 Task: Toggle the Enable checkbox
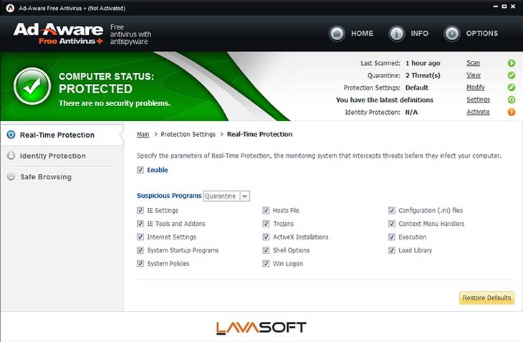click(x=140, y=170)
